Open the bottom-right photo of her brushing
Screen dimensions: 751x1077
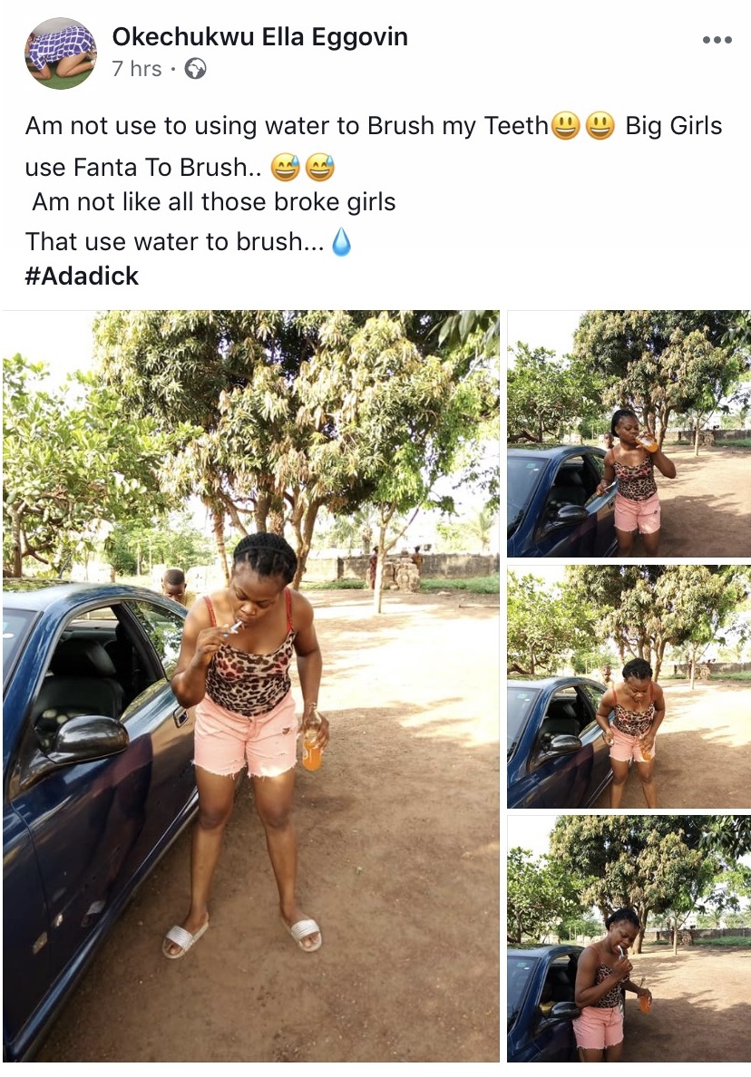click(x=629, y=938)
